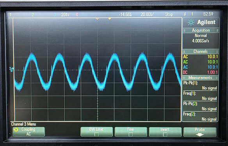This screenshot has width=228, height=146.
Task: Select channel 2 indicator in top bar
Action: (x=32, y=14)
